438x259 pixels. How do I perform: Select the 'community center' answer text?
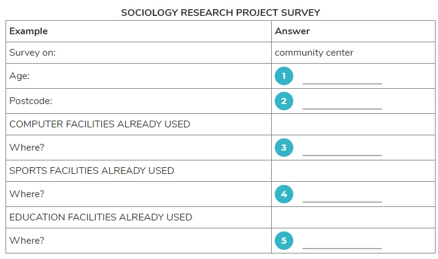(x=314, y=53)
